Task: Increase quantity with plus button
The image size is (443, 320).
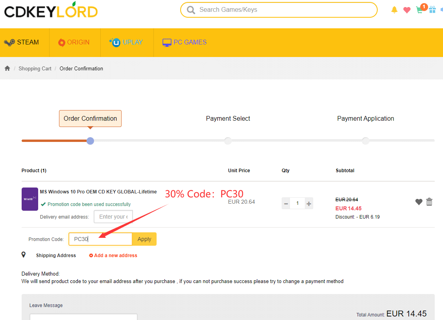Action: point(309,203)
